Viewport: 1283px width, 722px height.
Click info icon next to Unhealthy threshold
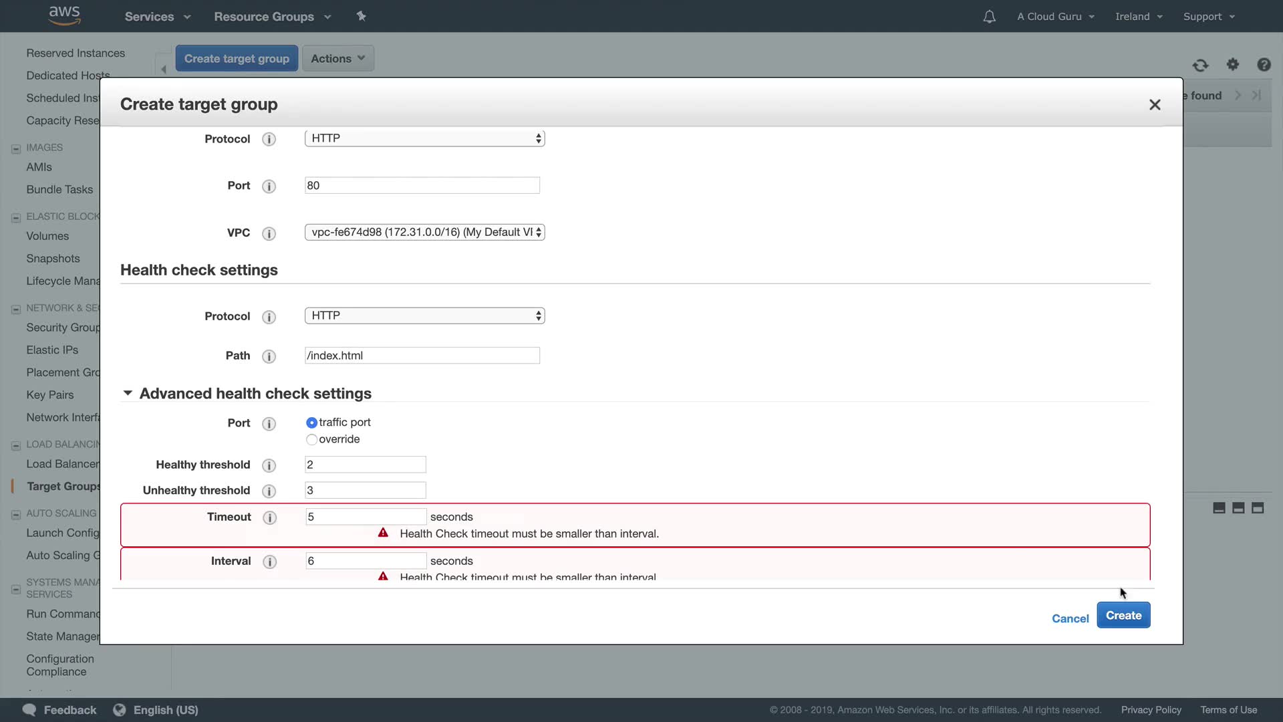tap(269, 491)
